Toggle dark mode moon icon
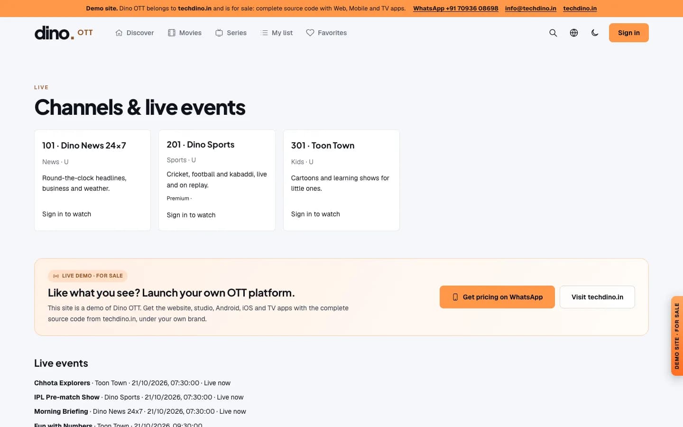Screen dimensions: 683x427 click(x=595, y=33)
